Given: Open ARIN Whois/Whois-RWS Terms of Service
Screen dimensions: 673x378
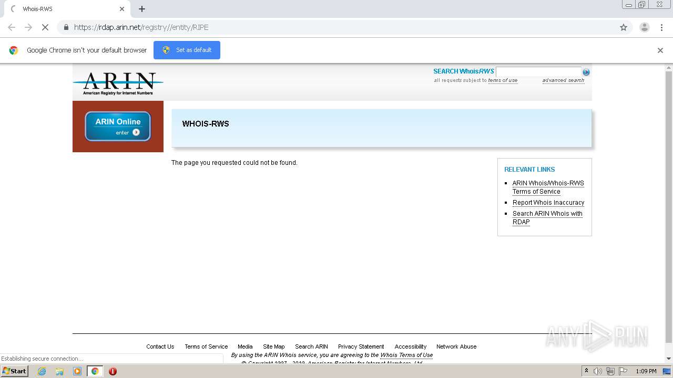Looking at the screenshot, I should tap(548, 187).
